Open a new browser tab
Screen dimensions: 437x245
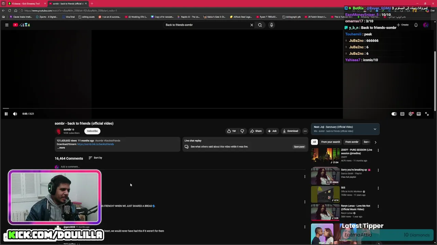tap(92, 3)
